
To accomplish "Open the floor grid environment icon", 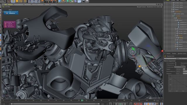I will (79, 1).
